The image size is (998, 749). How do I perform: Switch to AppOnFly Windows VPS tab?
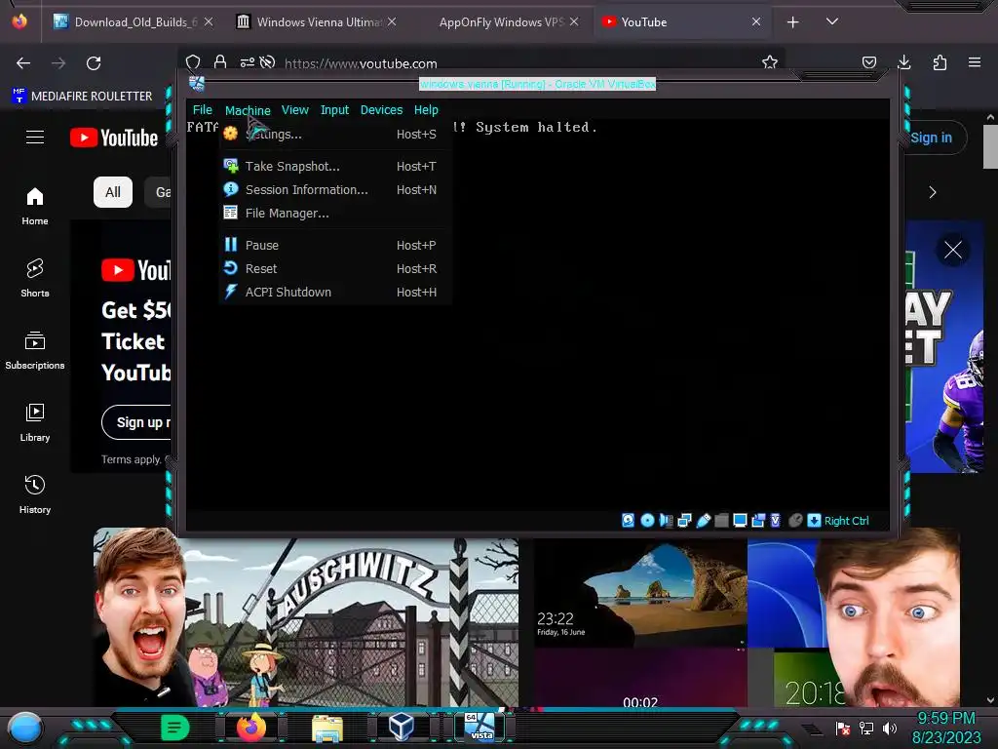[x=500, y=22]
